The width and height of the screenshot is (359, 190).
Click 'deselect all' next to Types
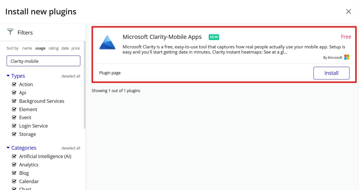coord(71,76)
